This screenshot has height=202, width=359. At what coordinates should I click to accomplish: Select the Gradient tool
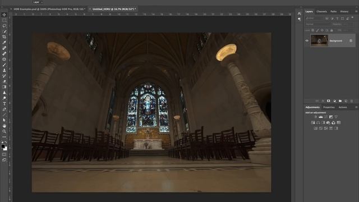click(4, 87)
